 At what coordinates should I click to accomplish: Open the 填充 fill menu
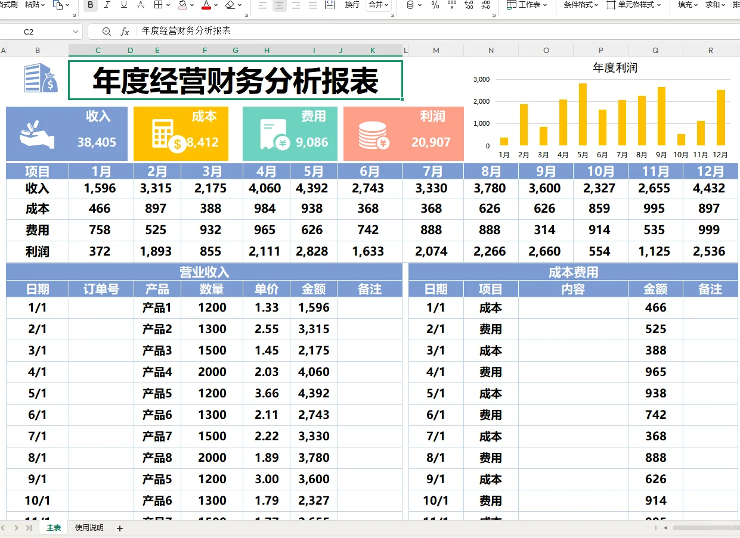point(689,5)
